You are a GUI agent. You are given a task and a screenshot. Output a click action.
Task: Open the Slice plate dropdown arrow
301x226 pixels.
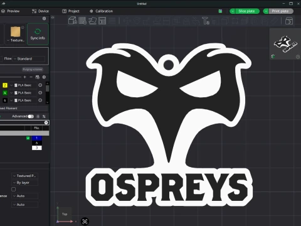(x=233, y=11)
